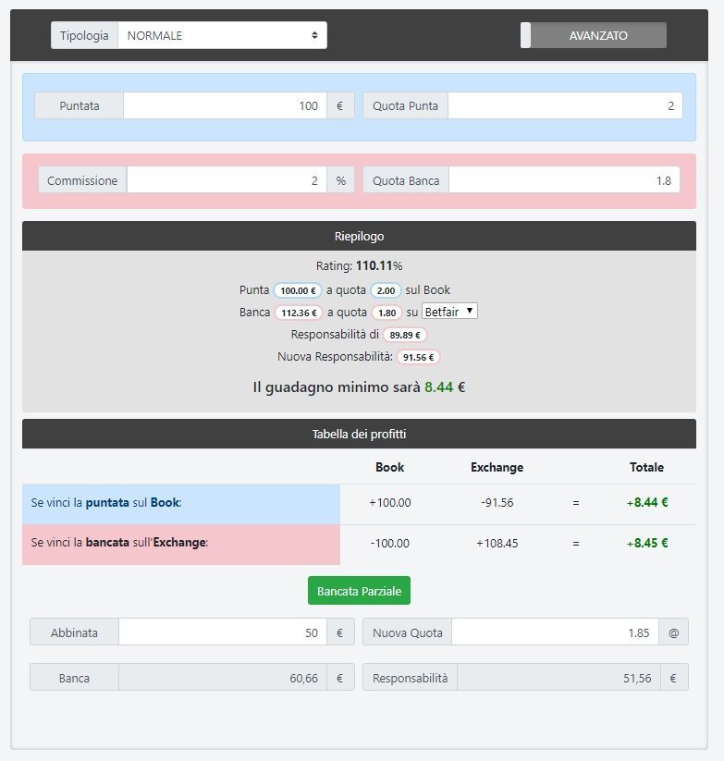This screenshot has height=761, width=724.
Task: Click the 100.00 € Punta amount badge
Action: click(x=298, y=290)
